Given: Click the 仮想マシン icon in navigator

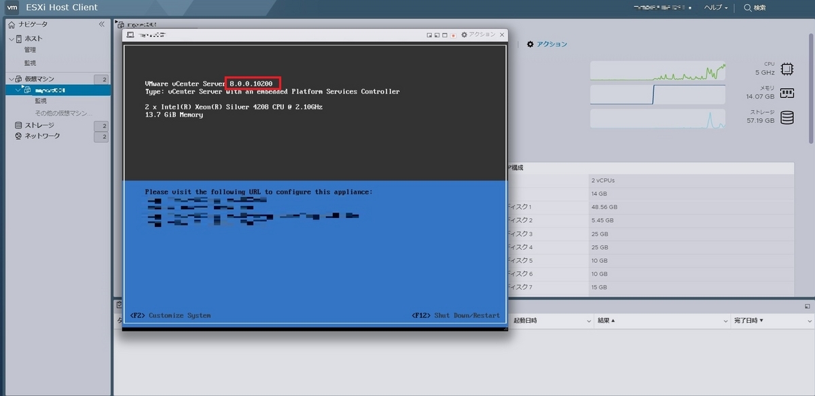Looking at the screenshot, I should (19, 79).
